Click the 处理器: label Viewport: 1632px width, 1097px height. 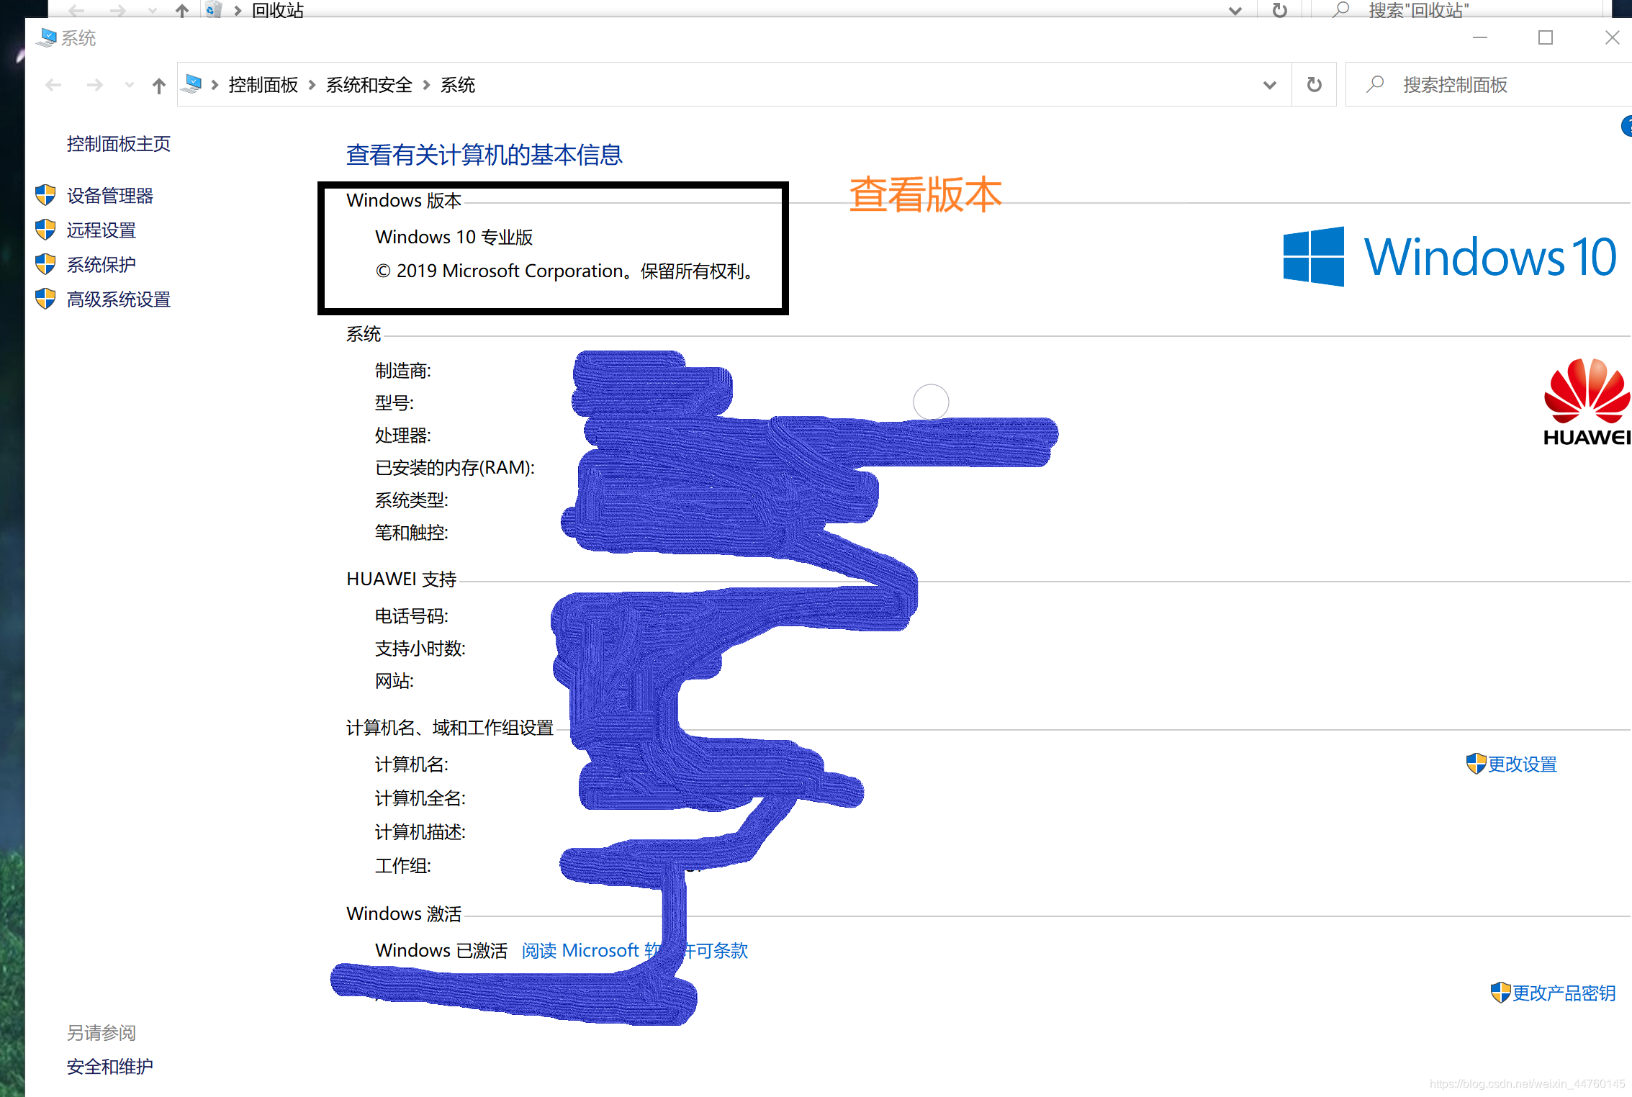coord(402,435)
